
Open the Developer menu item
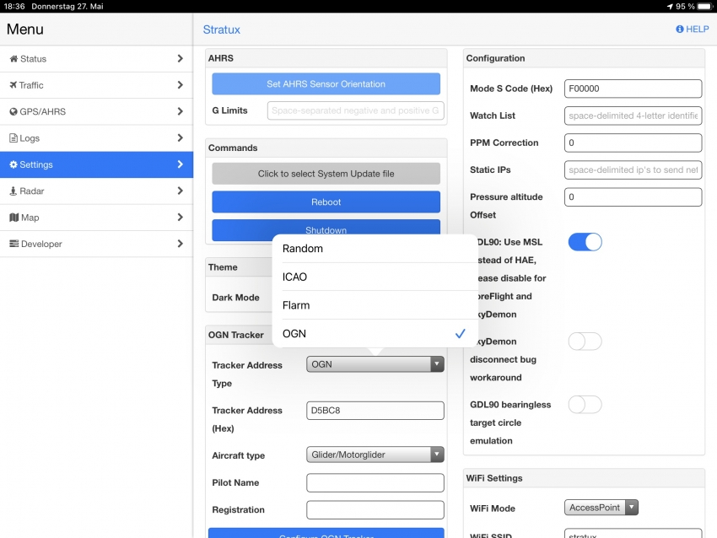click(x=96, y=244)
